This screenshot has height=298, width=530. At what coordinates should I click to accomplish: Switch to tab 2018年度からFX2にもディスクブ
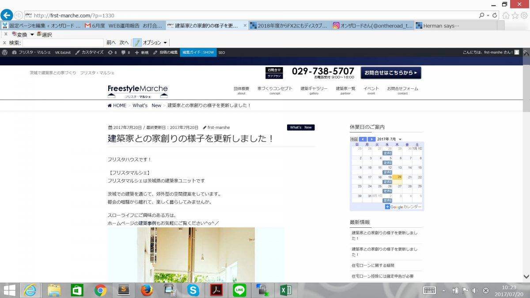[x=290, y=26]
